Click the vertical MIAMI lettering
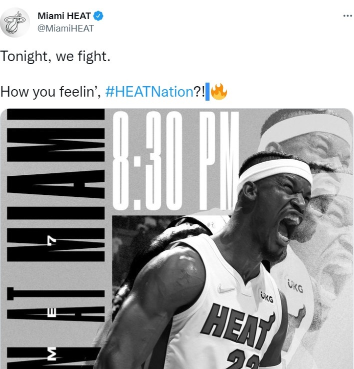This screenshot has height=369, width=354. point(55,185)
